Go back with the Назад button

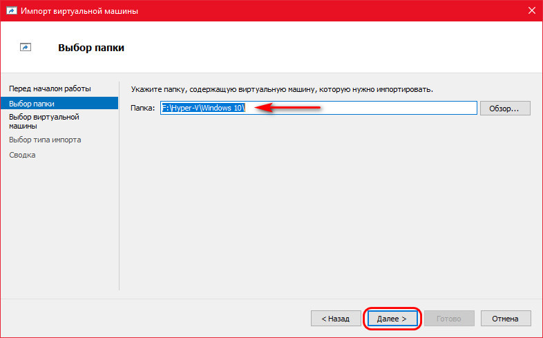336,318
